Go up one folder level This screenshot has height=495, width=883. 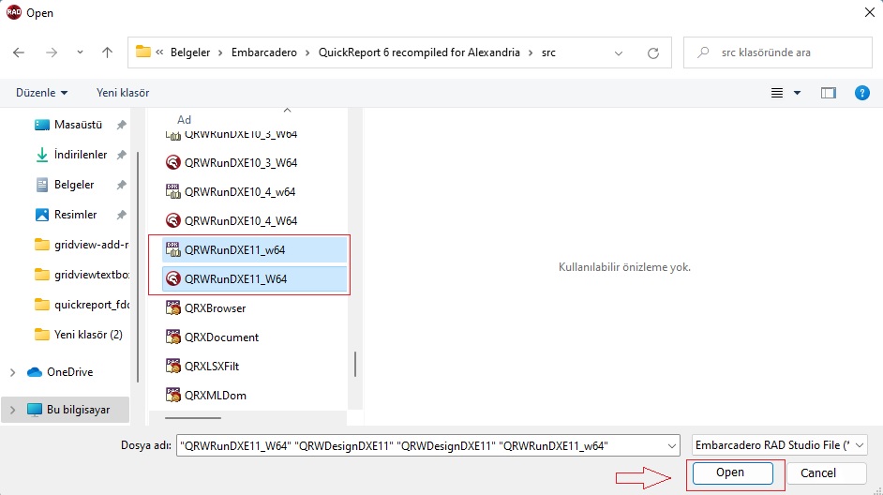click(107, 52)
